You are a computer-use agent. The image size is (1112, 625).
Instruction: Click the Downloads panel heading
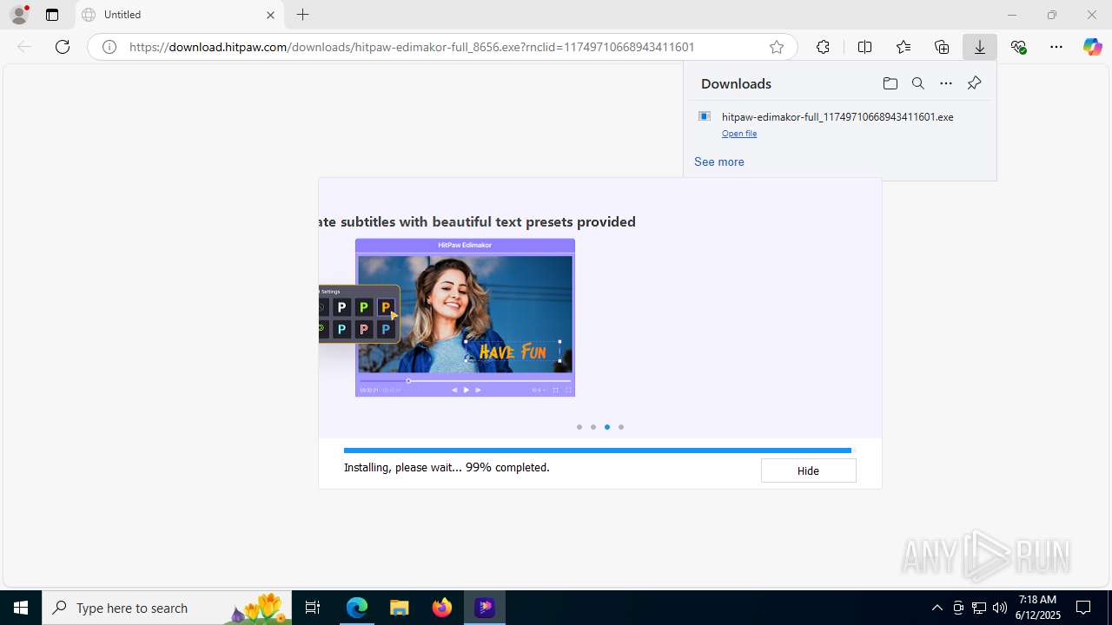click(x=736, y=83)
